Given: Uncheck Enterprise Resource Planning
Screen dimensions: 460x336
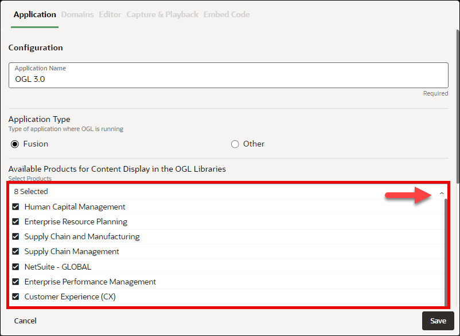Looking at the screenshot, I should pyautogui.click(x=15, y=222).
